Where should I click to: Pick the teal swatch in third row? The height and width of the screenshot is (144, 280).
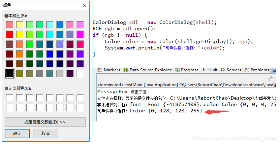pos(40,44)
